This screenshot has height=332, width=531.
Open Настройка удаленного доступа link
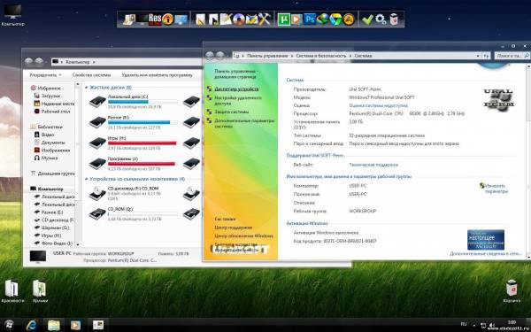pyautogui.click(x=238, y=101)
